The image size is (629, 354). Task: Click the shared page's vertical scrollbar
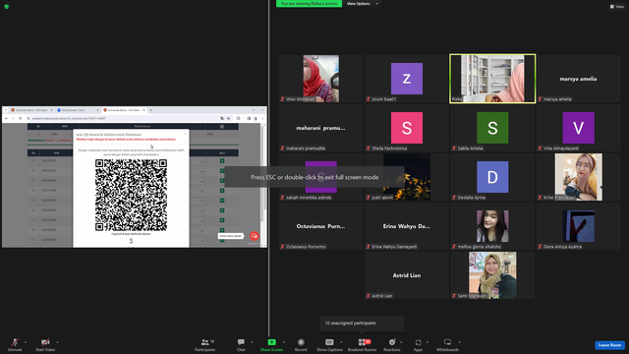tap(263, 185)
